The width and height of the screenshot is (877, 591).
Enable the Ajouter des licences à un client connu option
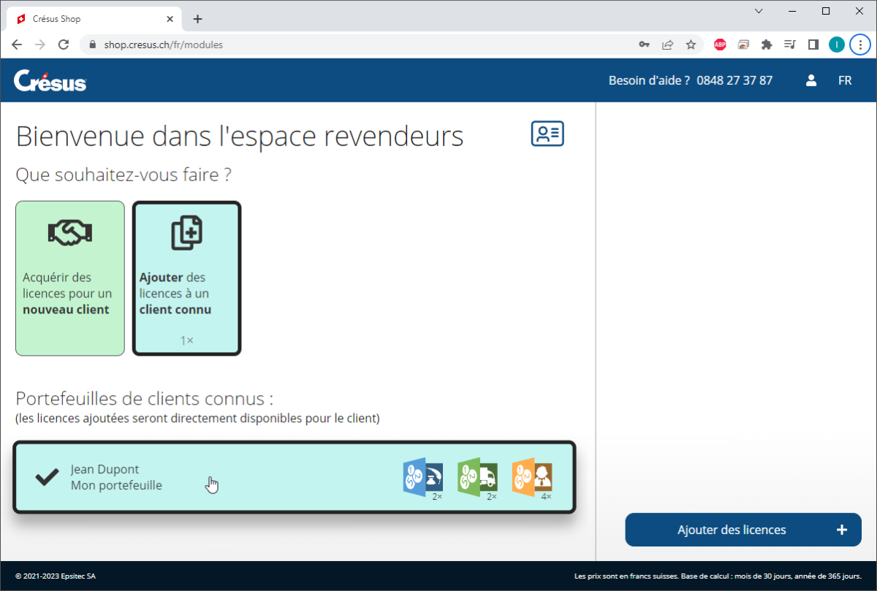[x=186, y=293]
